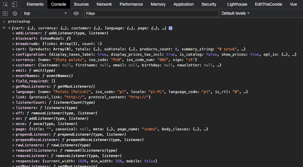Screen dimensions: 303x167
Task: Open the Memory tab
Action: 158,4
